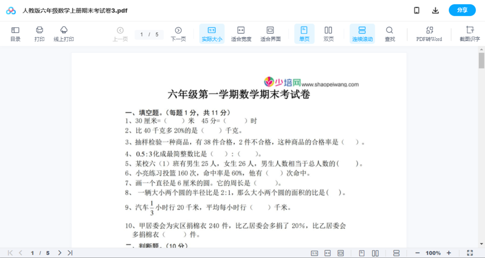Go to the next page with 下一页
The width and height of the screenshot is (485, 258).
[x=178, y=33]
